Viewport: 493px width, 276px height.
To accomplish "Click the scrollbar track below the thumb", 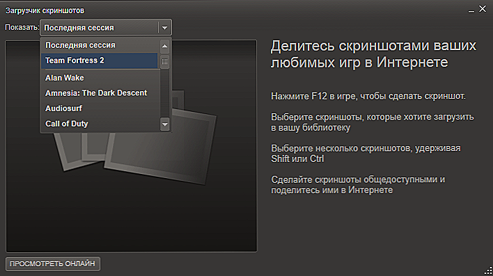I will (x=164, y=93).
